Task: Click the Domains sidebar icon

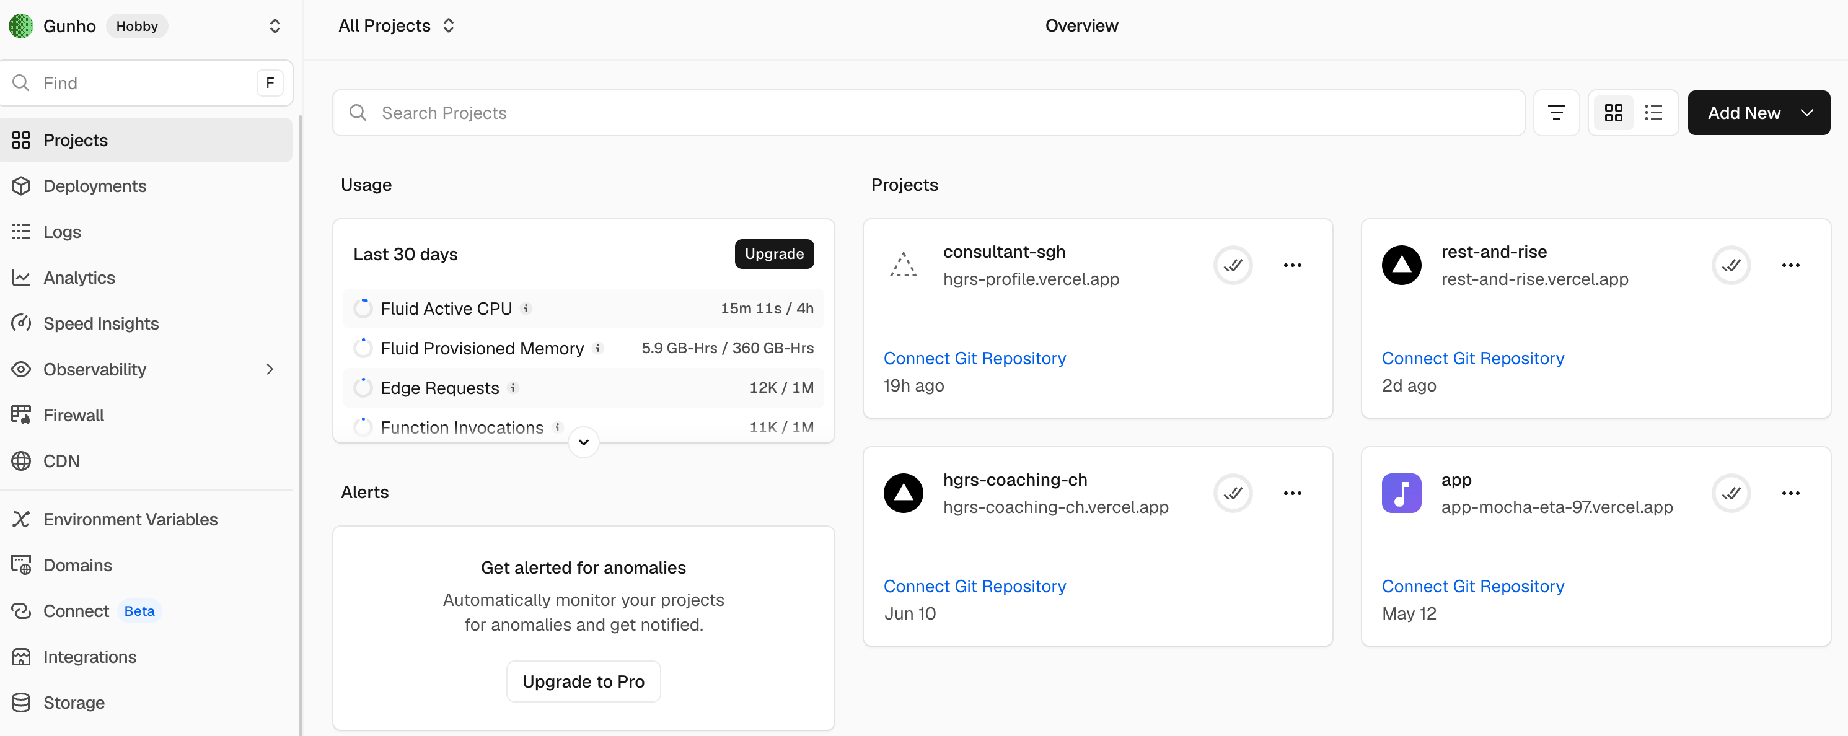Action: (x=22, y=565)
